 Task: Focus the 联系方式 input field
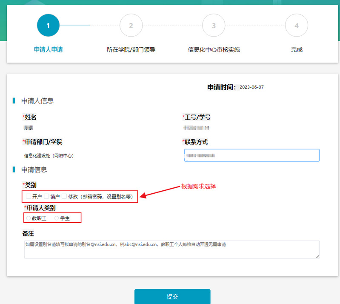(x=251, y=155)
